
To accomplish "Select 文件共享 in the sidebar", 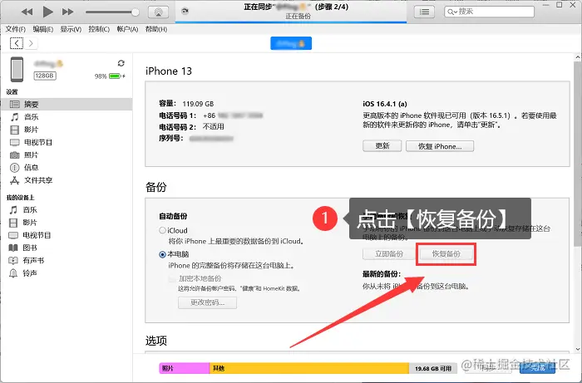I will (67, 179).
